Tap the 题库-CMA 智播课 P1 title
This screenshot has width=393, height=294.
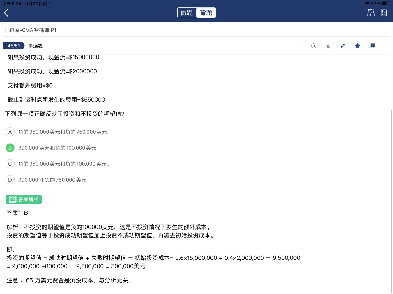(x=33, y=30)
